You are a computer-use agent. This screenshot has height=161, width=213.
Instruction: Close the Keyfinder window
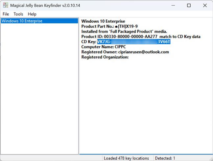205,6
